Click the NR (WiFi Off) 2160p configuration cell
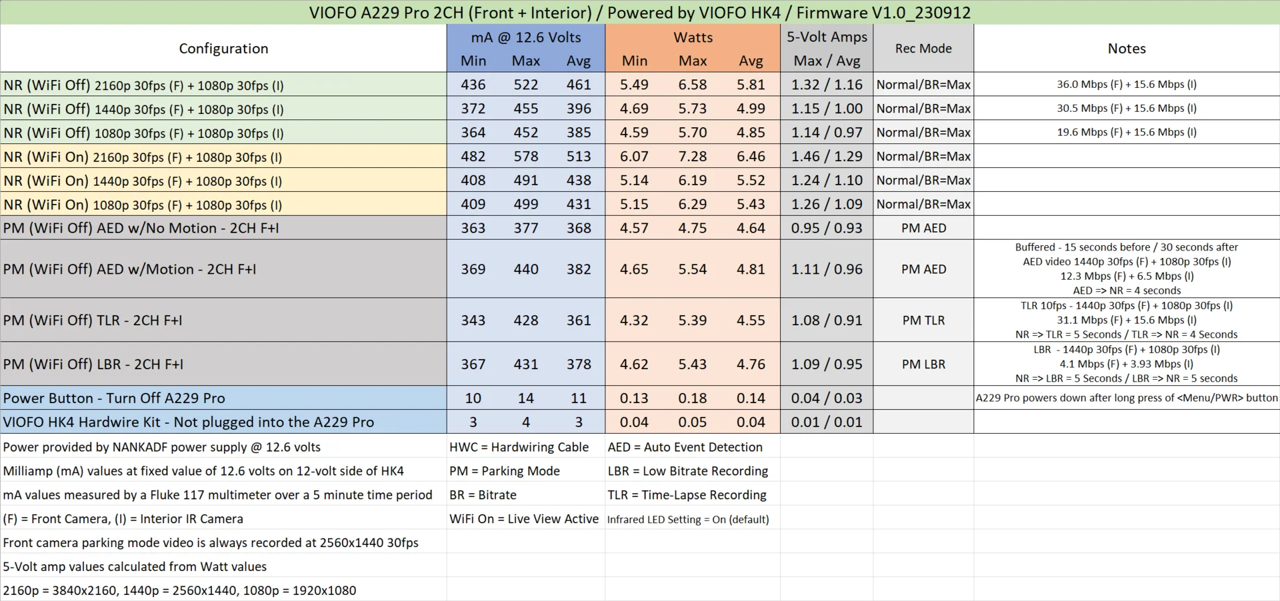Image resolution: width=1280 pixels, height=601 pixels. click(x=223, y=85)
